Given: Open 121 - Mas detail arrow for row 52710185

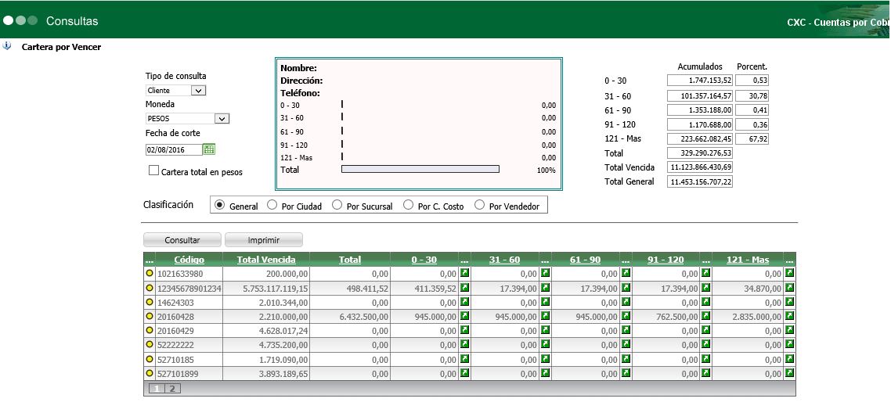Looking at the screenshot, I should [789, 359].
